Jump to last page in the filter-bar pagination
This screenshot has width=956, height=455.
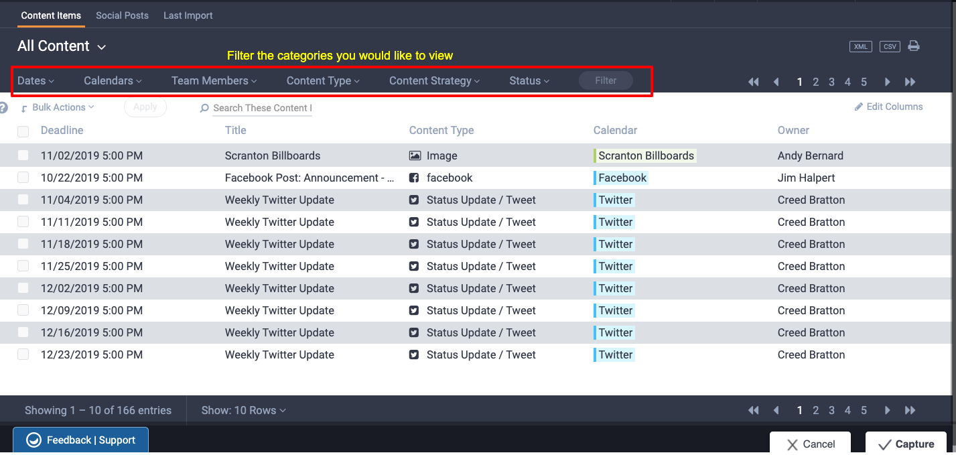click(x=910, y=82)
